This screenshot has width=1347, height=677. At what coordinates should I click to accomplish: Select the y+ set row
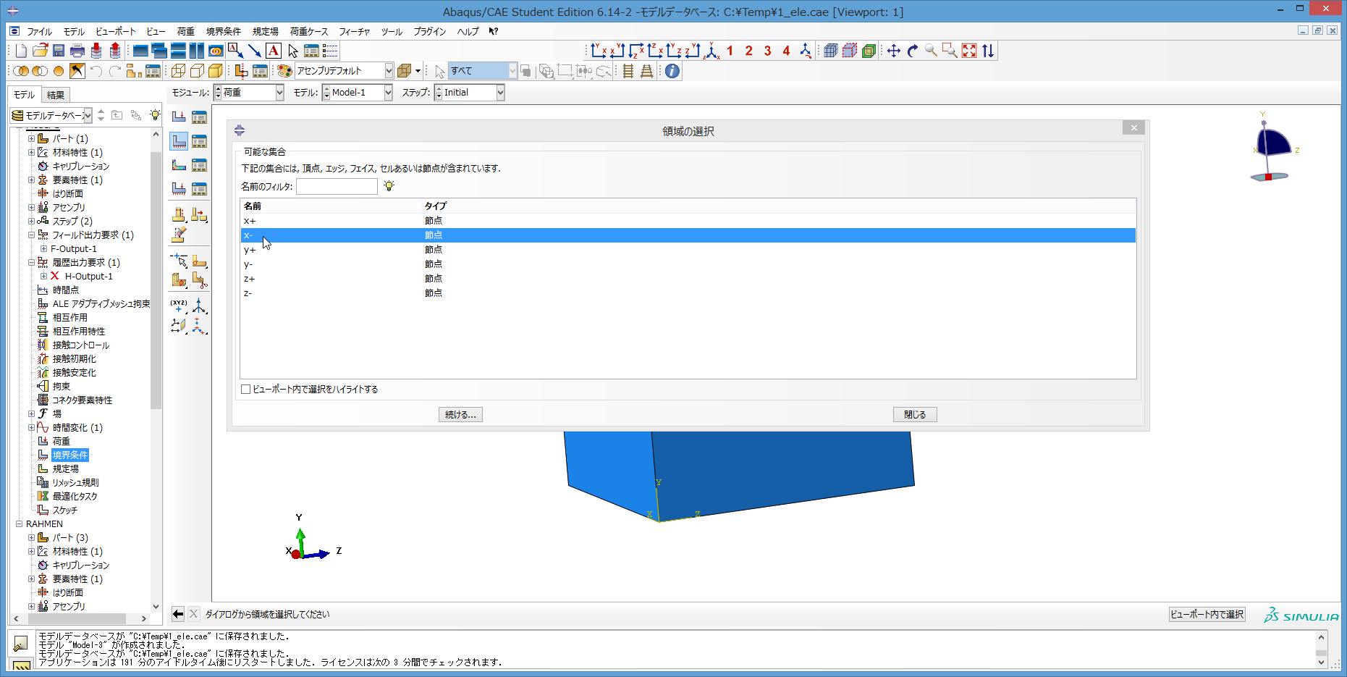pos(688,250)
